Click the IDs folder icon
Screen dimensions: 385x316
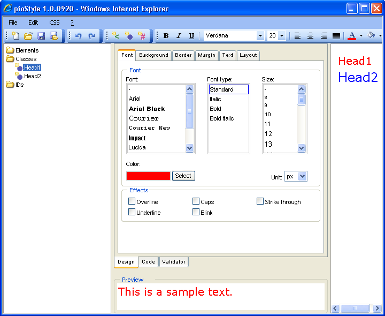point(10,85)
